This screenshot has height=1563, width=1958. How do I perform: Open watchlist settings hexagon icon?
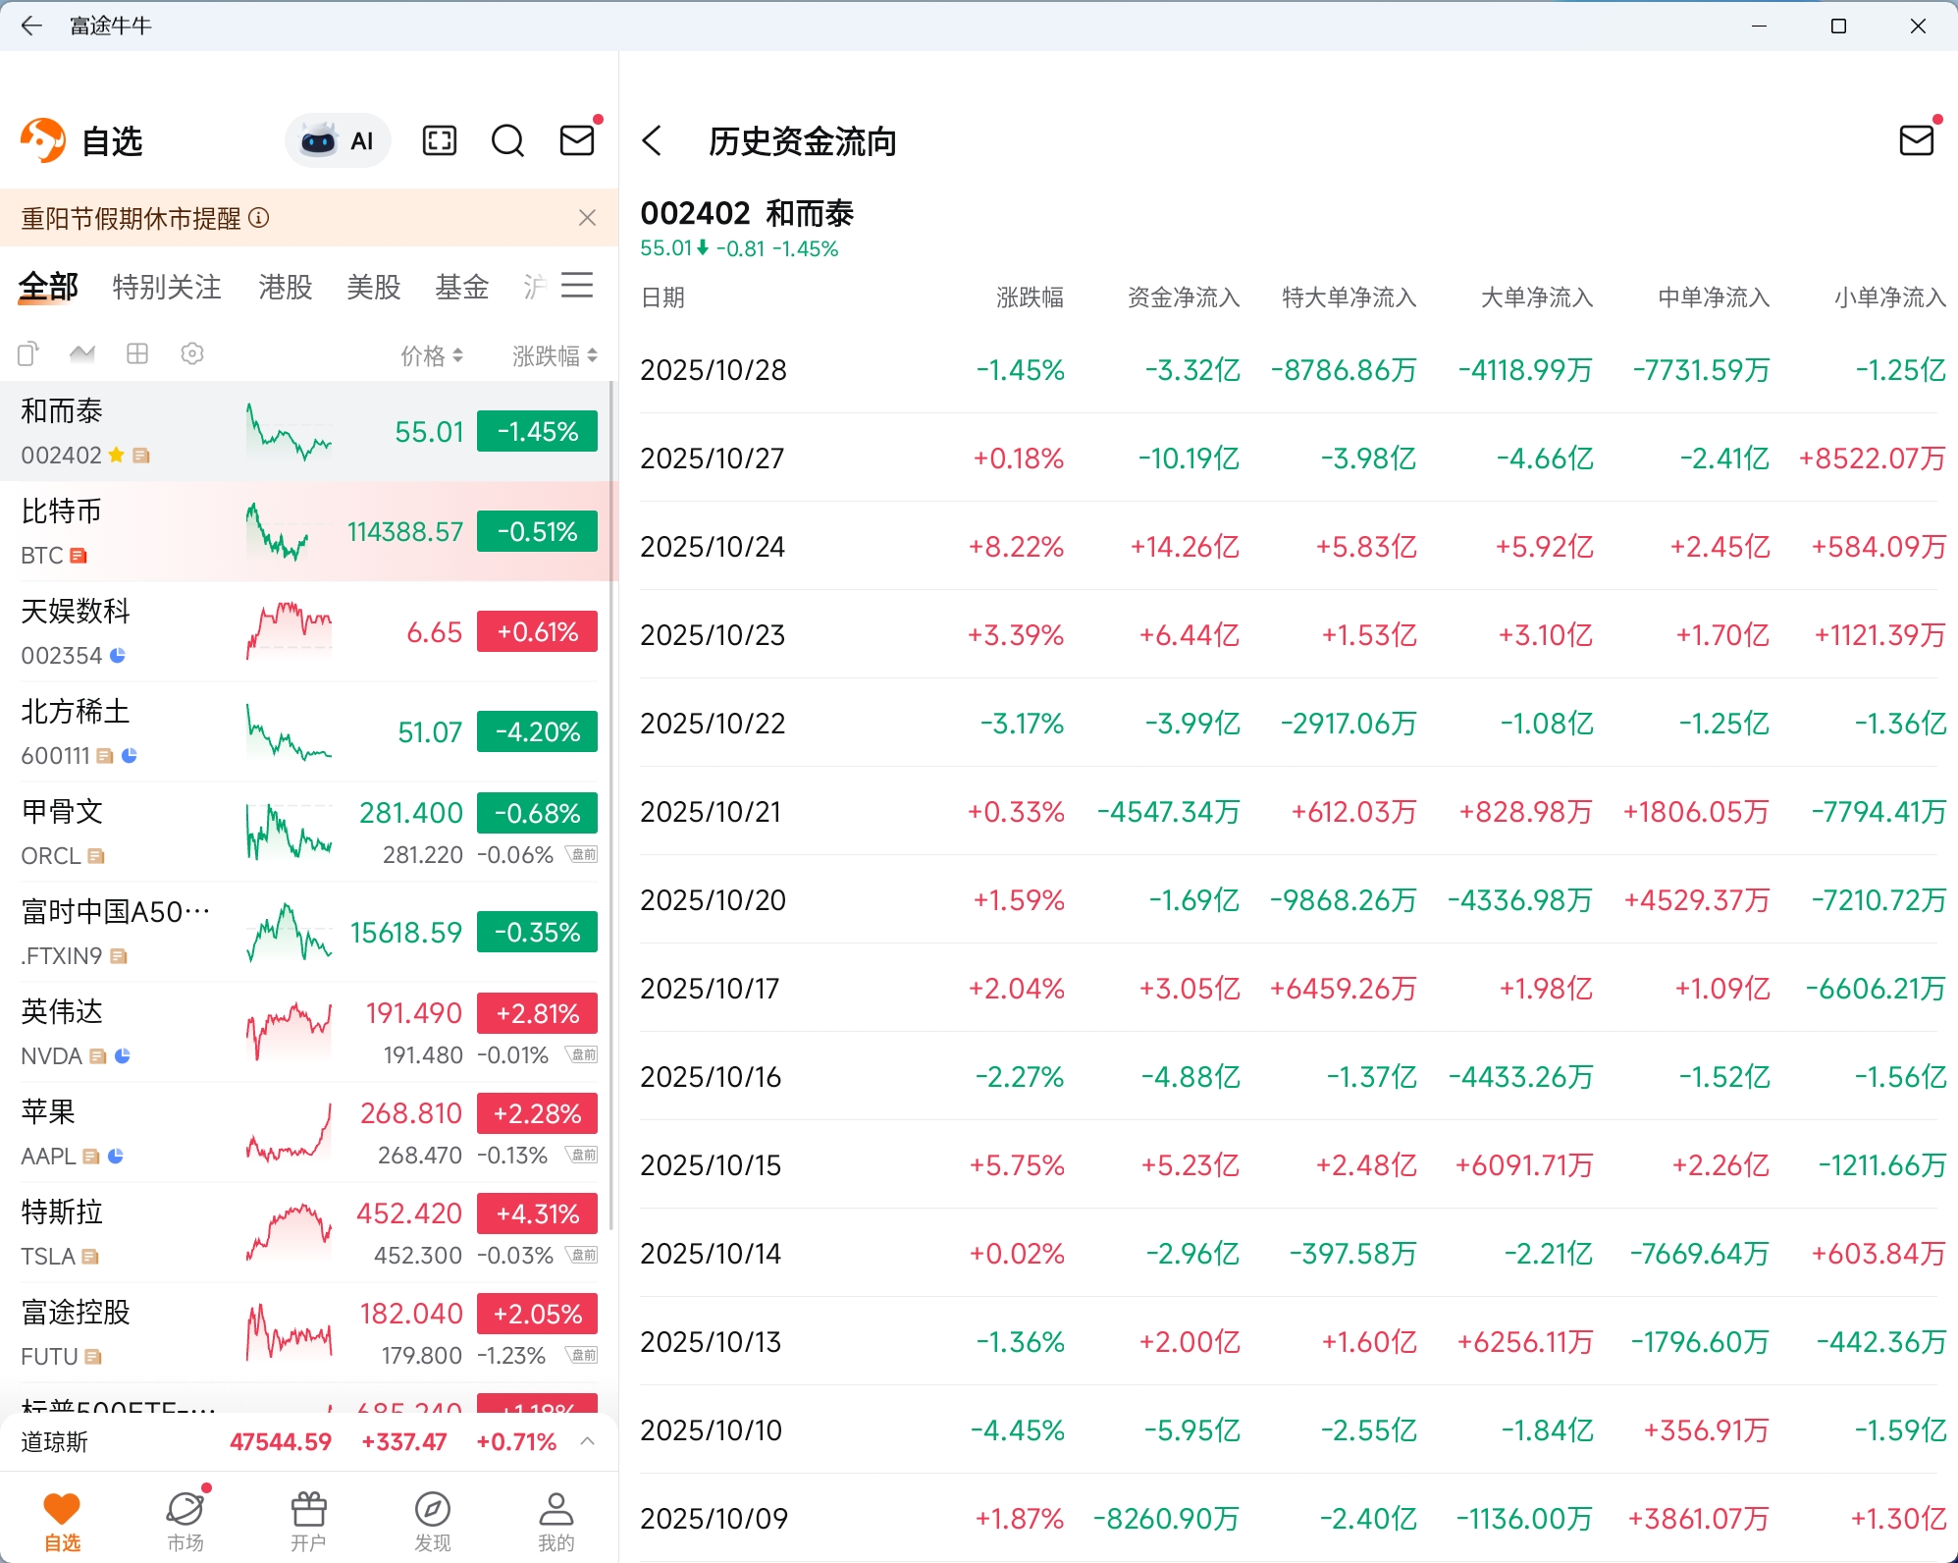tap(192, 353)
